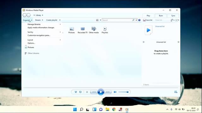Click the Previous track button
This screenshot has width=202, height=113.
pos(94,92)
